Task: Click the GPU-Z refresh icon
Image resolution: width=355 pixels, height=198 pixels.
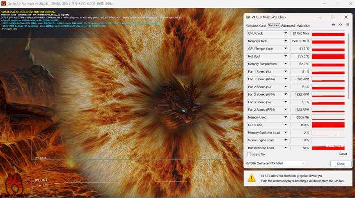Action: [340, 25]
